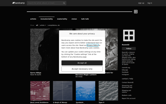Click Contact Room40
The height and width of the screenshot is (104, 166).
pos(128,82)
